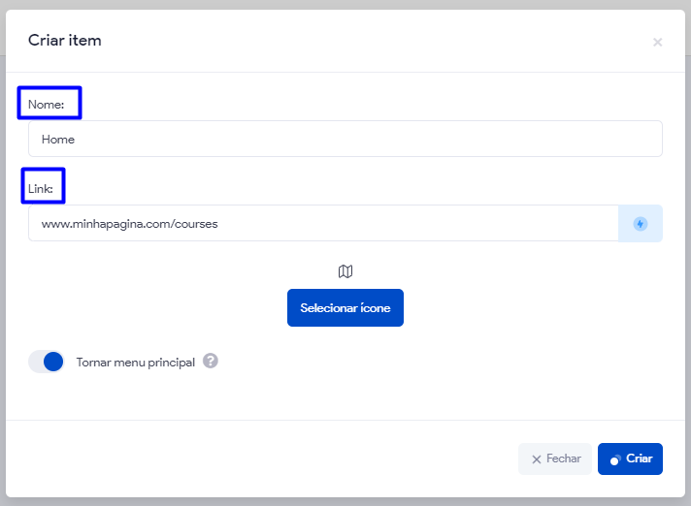Click the gray backdrop below the dialog
691x506 pixels.
coord(345,501)
